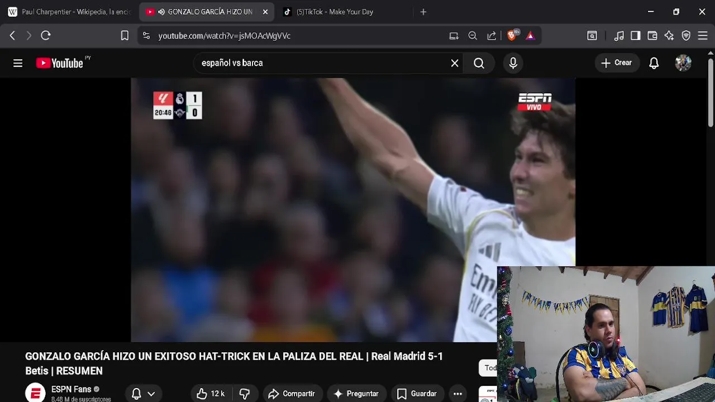Open YouTube notifications bell in header

[654, 63]
